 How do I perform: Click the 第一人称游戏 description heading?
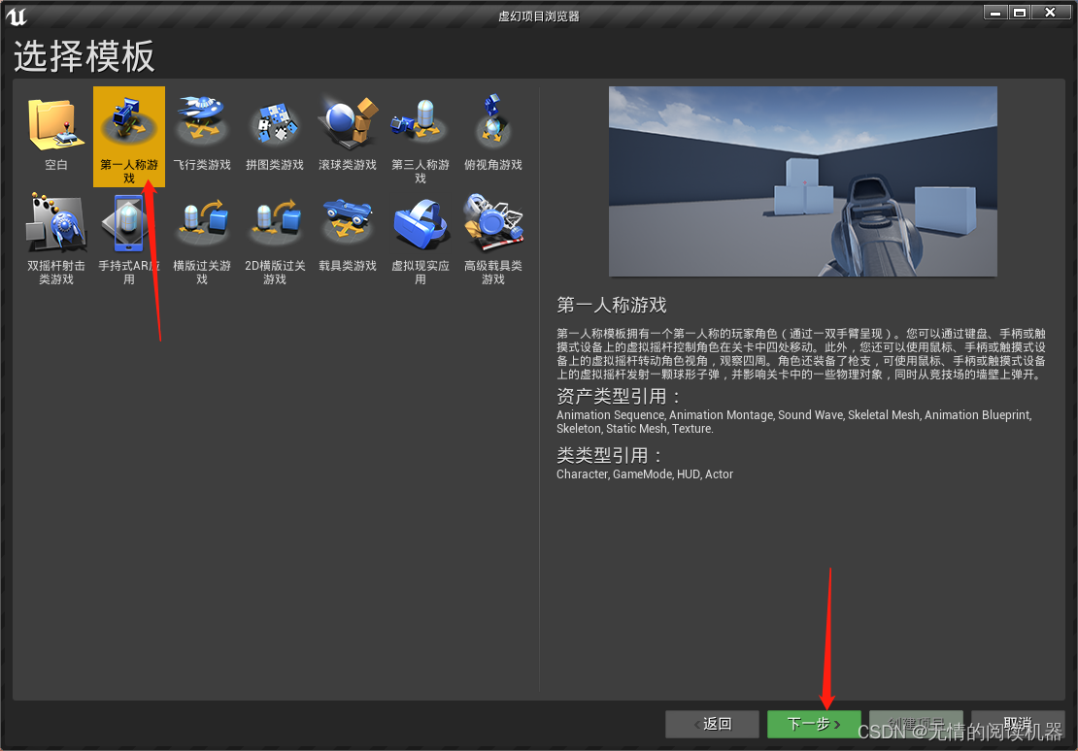[x=612, y=305]
